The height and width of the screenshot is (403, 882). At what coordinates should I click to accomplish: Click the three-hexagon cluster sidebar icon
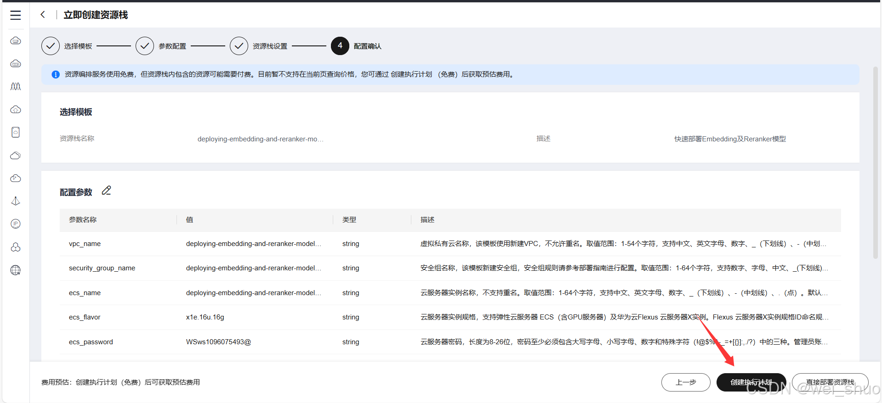(x=16, y=247)
